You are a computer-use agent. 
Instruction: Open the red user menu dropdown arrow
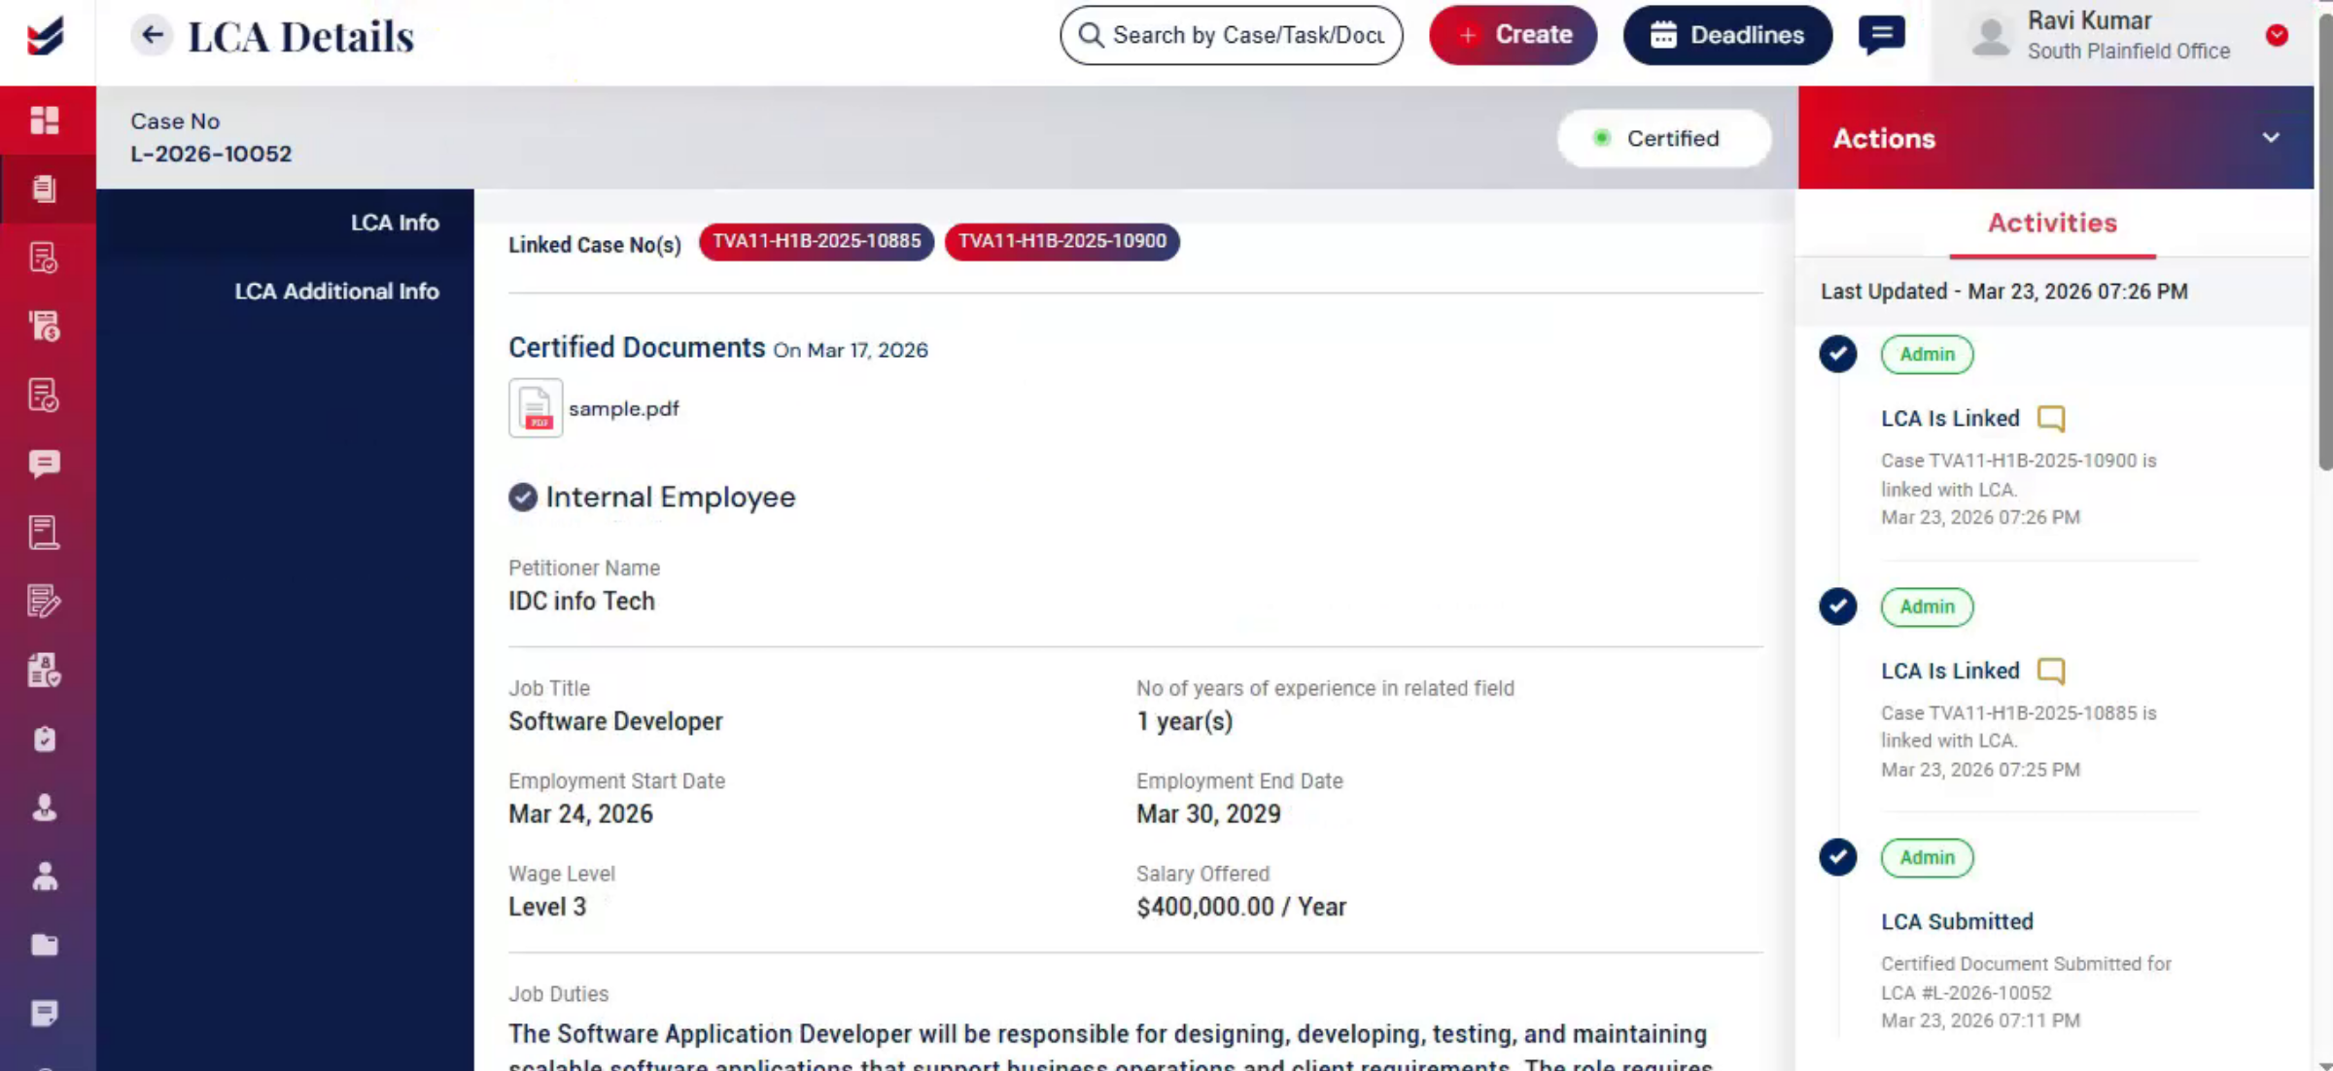2277,36
